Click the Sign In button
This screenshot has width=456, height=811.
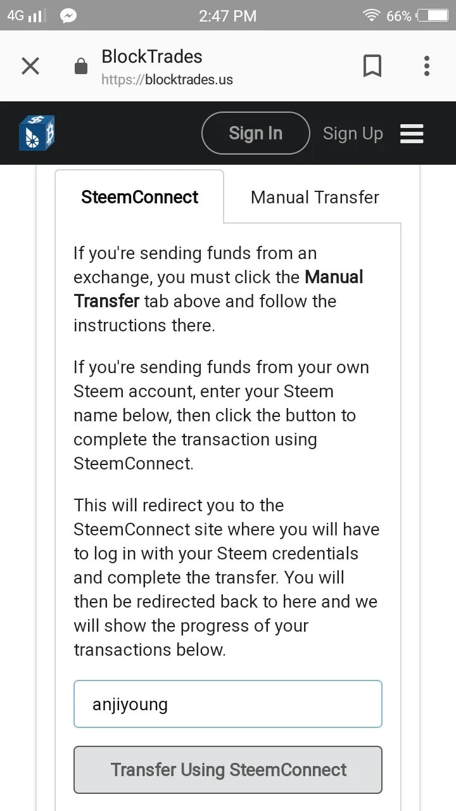tap(256, 133)
